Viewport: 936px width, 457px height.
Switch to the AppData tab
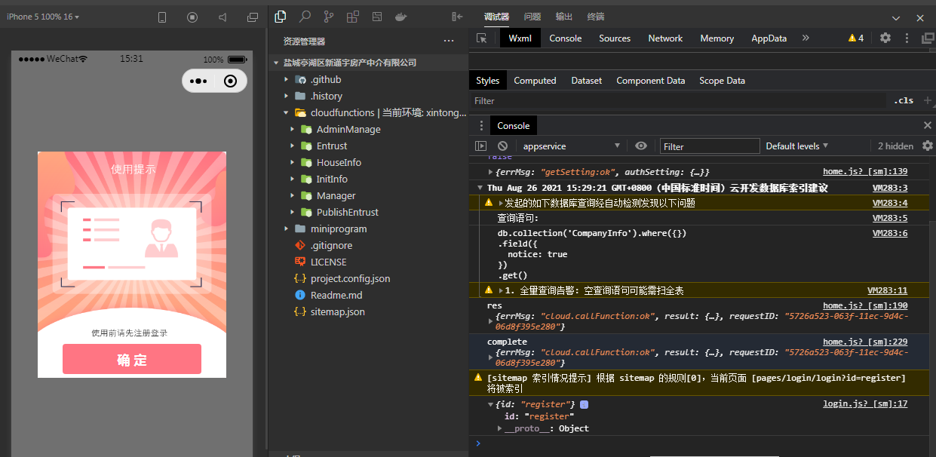click(x=769, y=38)
